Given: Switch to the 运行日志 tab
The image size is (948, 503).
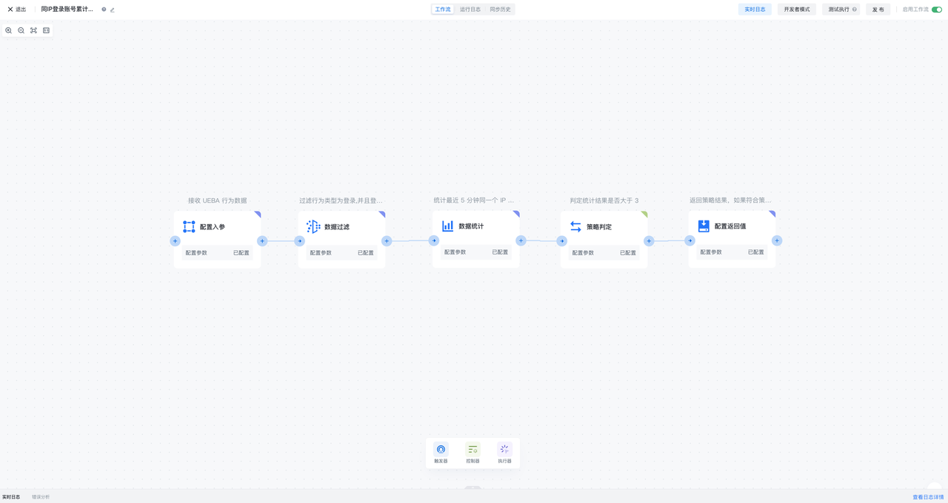Looking at the screenshot, I should click(x=472, y=9).
